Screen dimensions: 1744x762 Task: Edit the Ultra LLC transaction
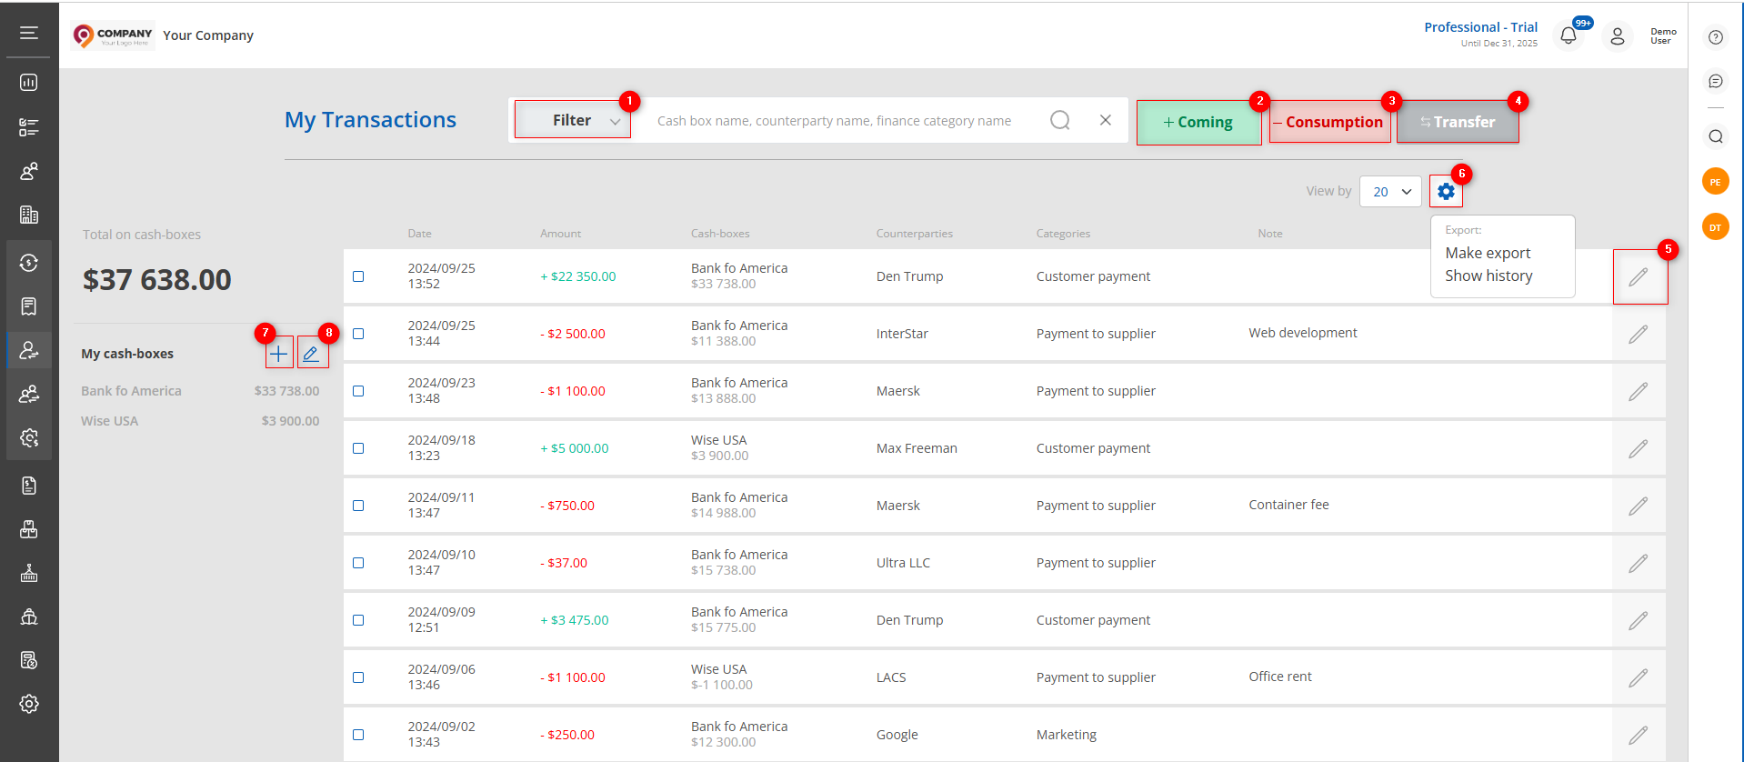(1639, 564)
